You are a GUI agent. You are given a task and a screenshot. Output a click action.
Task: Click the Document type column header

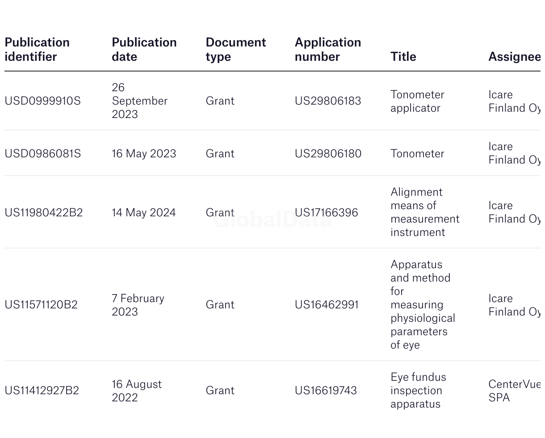pyautogui.click(x=236, y=49)
